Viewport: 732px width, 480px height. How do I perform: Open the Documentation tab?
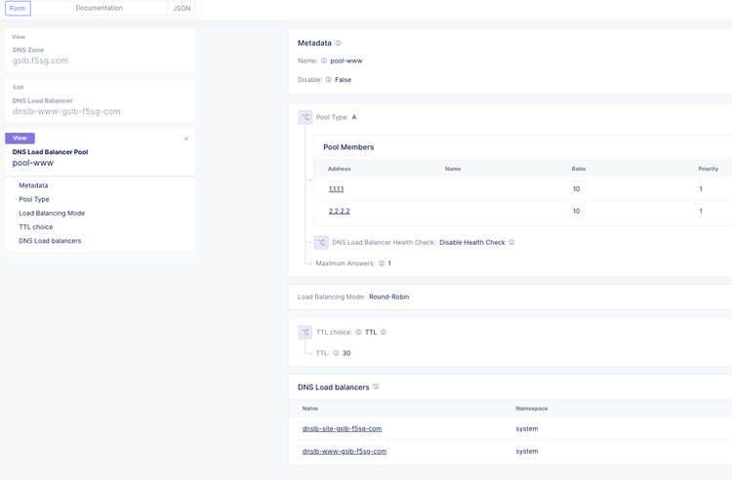(99, 9)
